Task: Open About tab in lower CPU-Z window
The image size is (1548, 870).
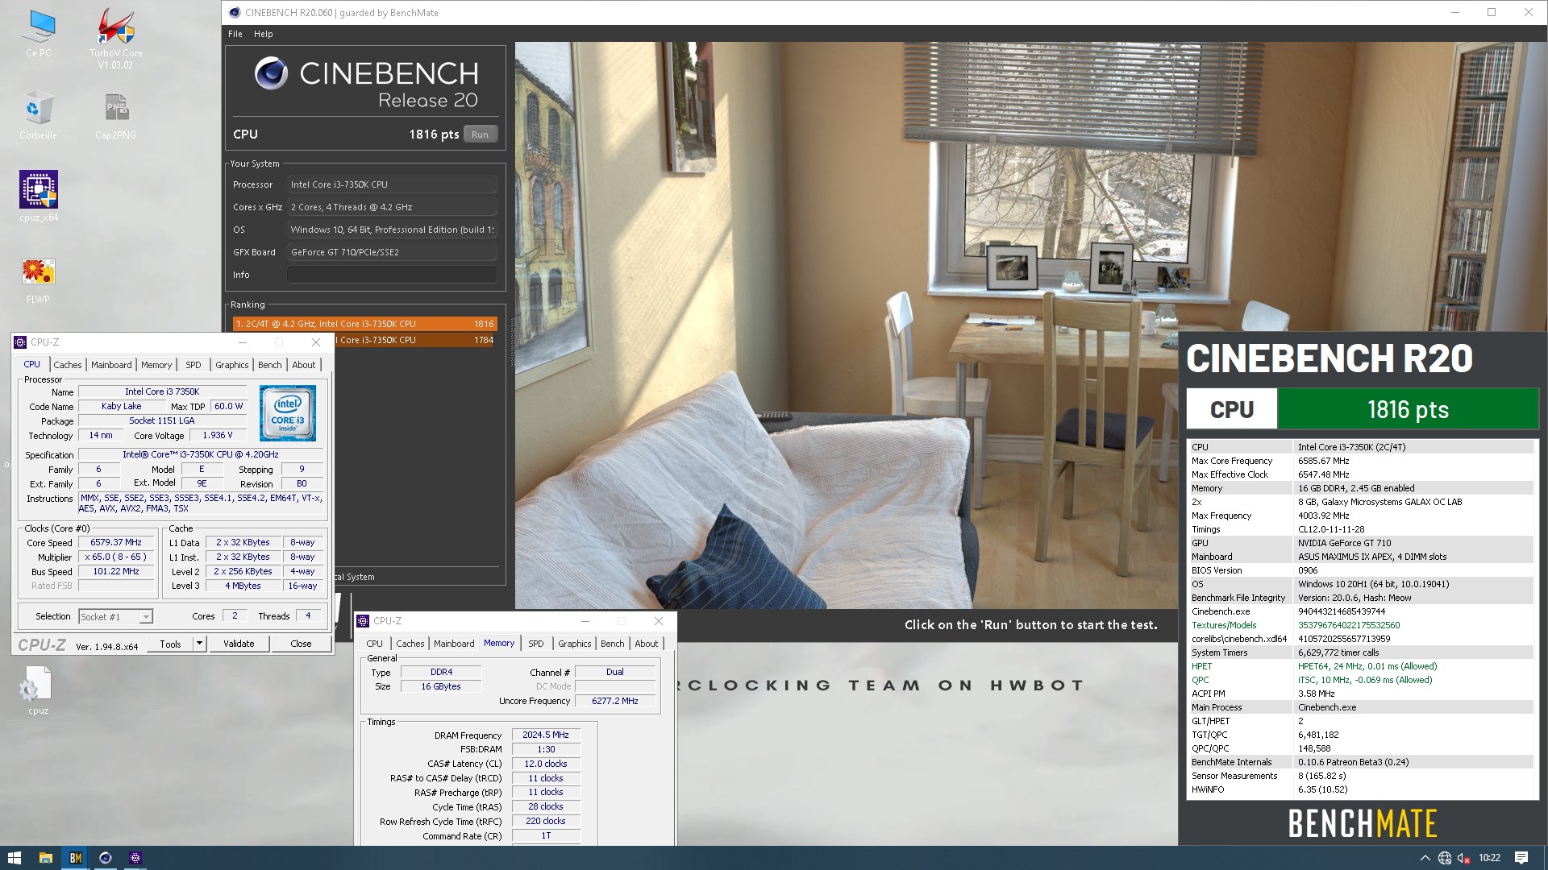Action: tap(647, 644)
